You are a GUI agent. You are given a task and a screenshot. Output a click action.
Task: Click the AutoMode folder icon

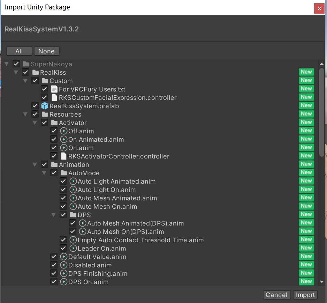(x=63, y=173)
